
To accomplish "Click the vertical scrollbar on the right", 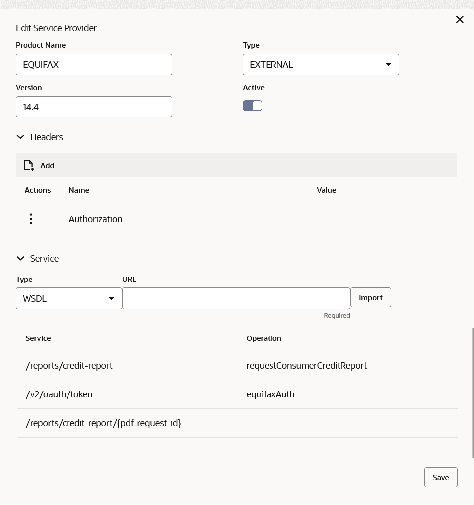I will [x=473, y=393].
